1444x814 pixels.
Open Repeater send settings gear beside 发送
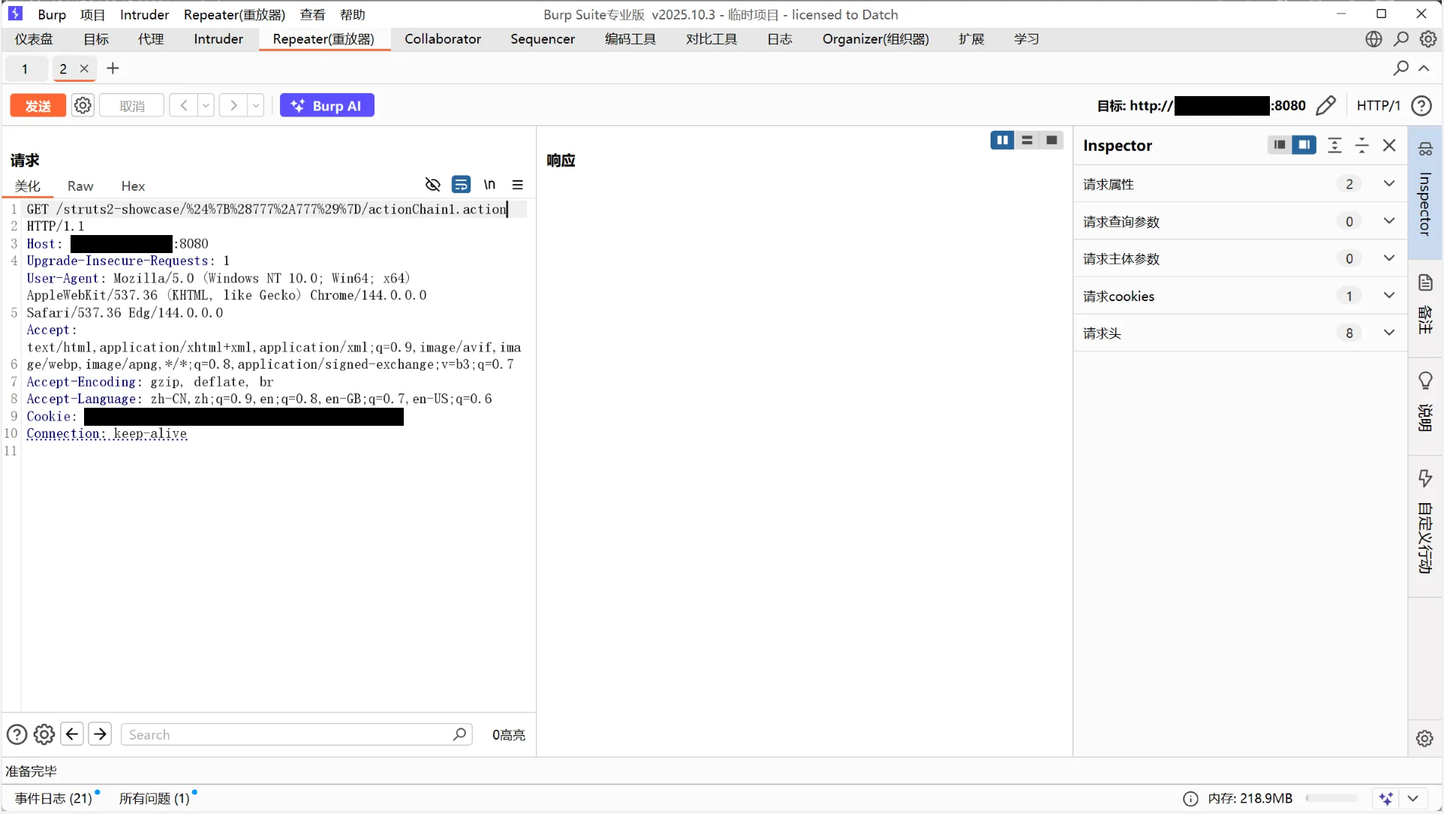(83, 106)
